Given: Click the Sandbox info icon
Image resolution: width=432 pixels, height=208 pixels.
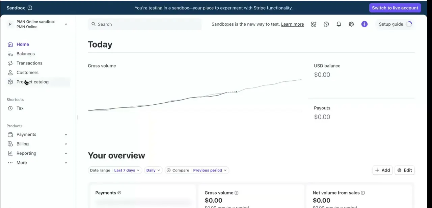Looking at the screenshot, I should coord(30,8).
